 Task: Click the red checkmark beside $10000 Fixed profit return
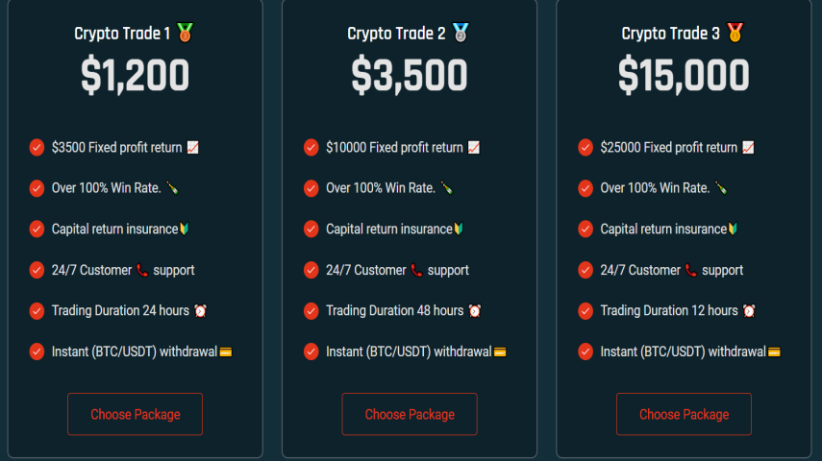click(311, 148)
